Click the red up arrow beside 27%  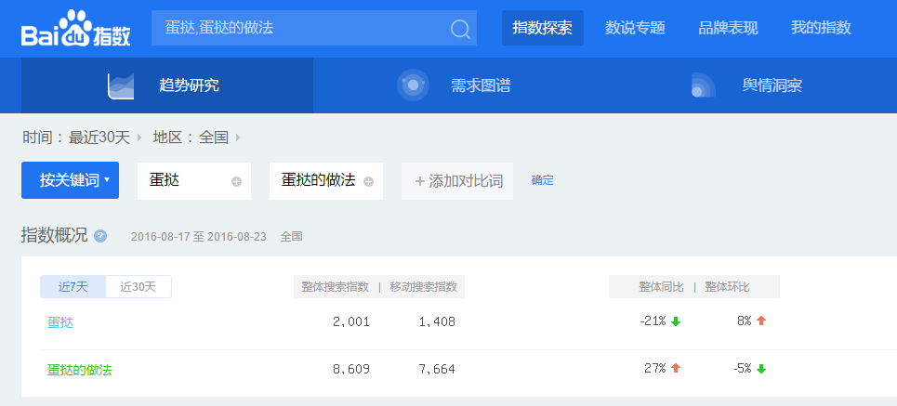676,368
